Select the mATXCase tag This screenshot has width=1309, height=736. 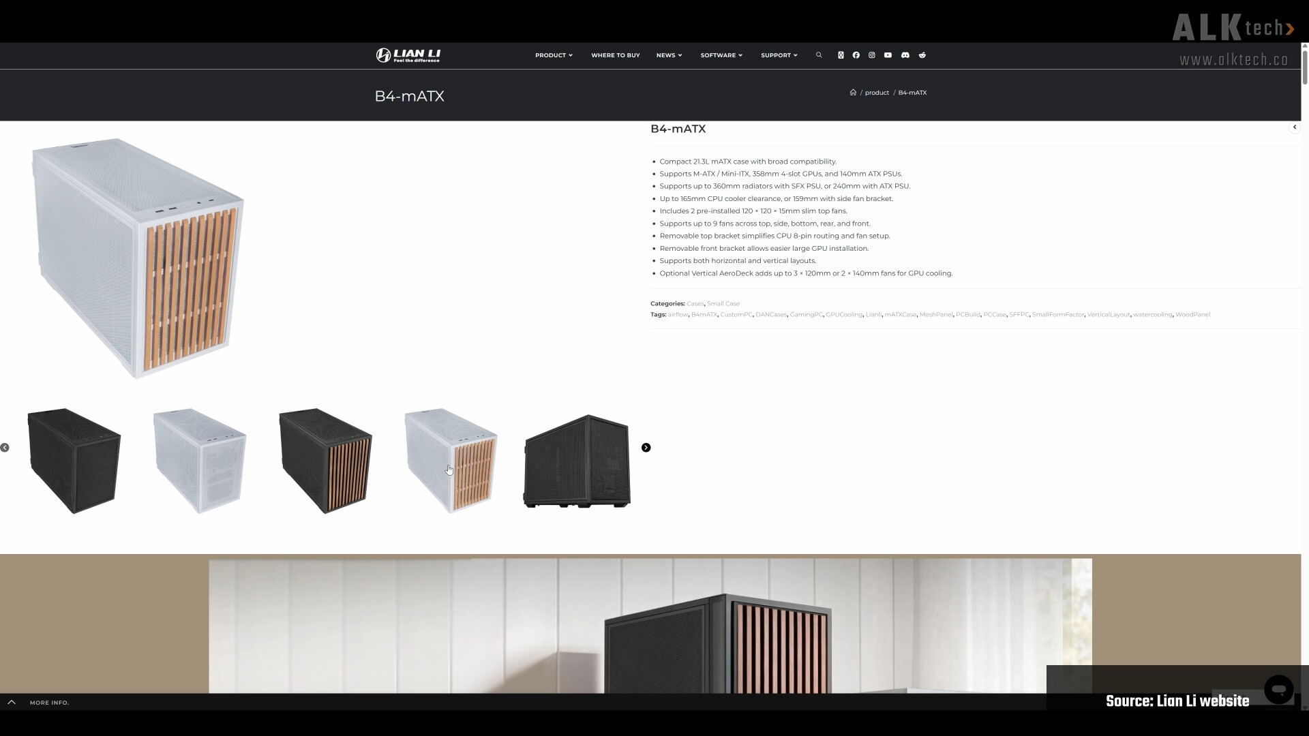coord(901,315)
